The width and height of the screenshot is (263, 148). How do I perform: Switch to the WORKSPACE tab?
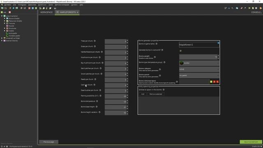pos(46,12)
